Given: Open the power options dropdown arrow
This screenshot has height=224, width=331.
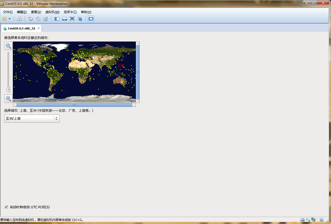Looking at the screenshot, I should tap(10, 19).
